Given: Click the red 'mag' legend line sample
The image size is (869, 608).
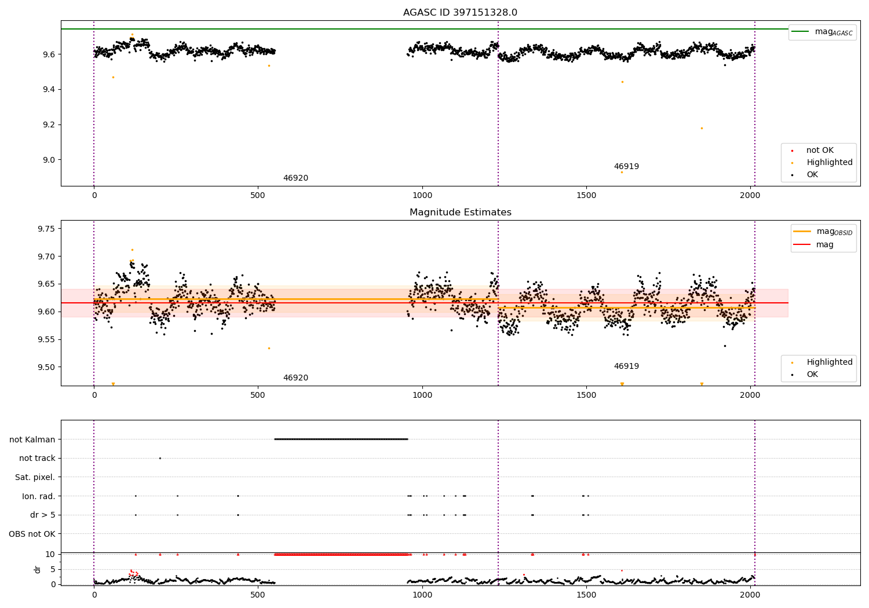Looking at the screenshot, I should click(802, 244).
